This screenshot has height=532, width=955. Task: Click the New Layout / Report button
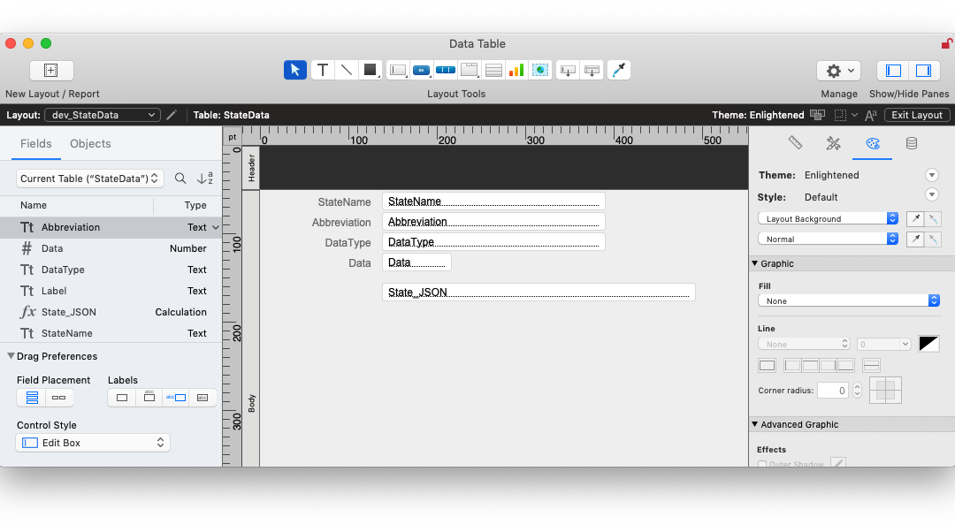[52, 70]
